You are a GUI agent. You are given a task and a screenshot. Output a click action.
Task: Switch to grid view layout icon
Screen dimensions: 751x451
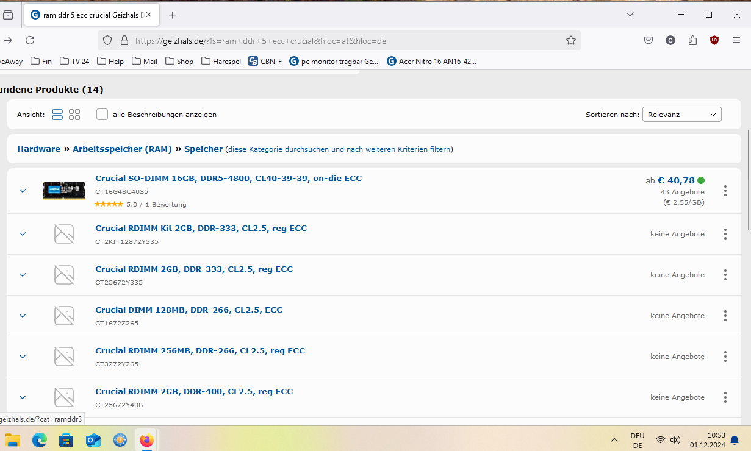click(x=74, y=115)
